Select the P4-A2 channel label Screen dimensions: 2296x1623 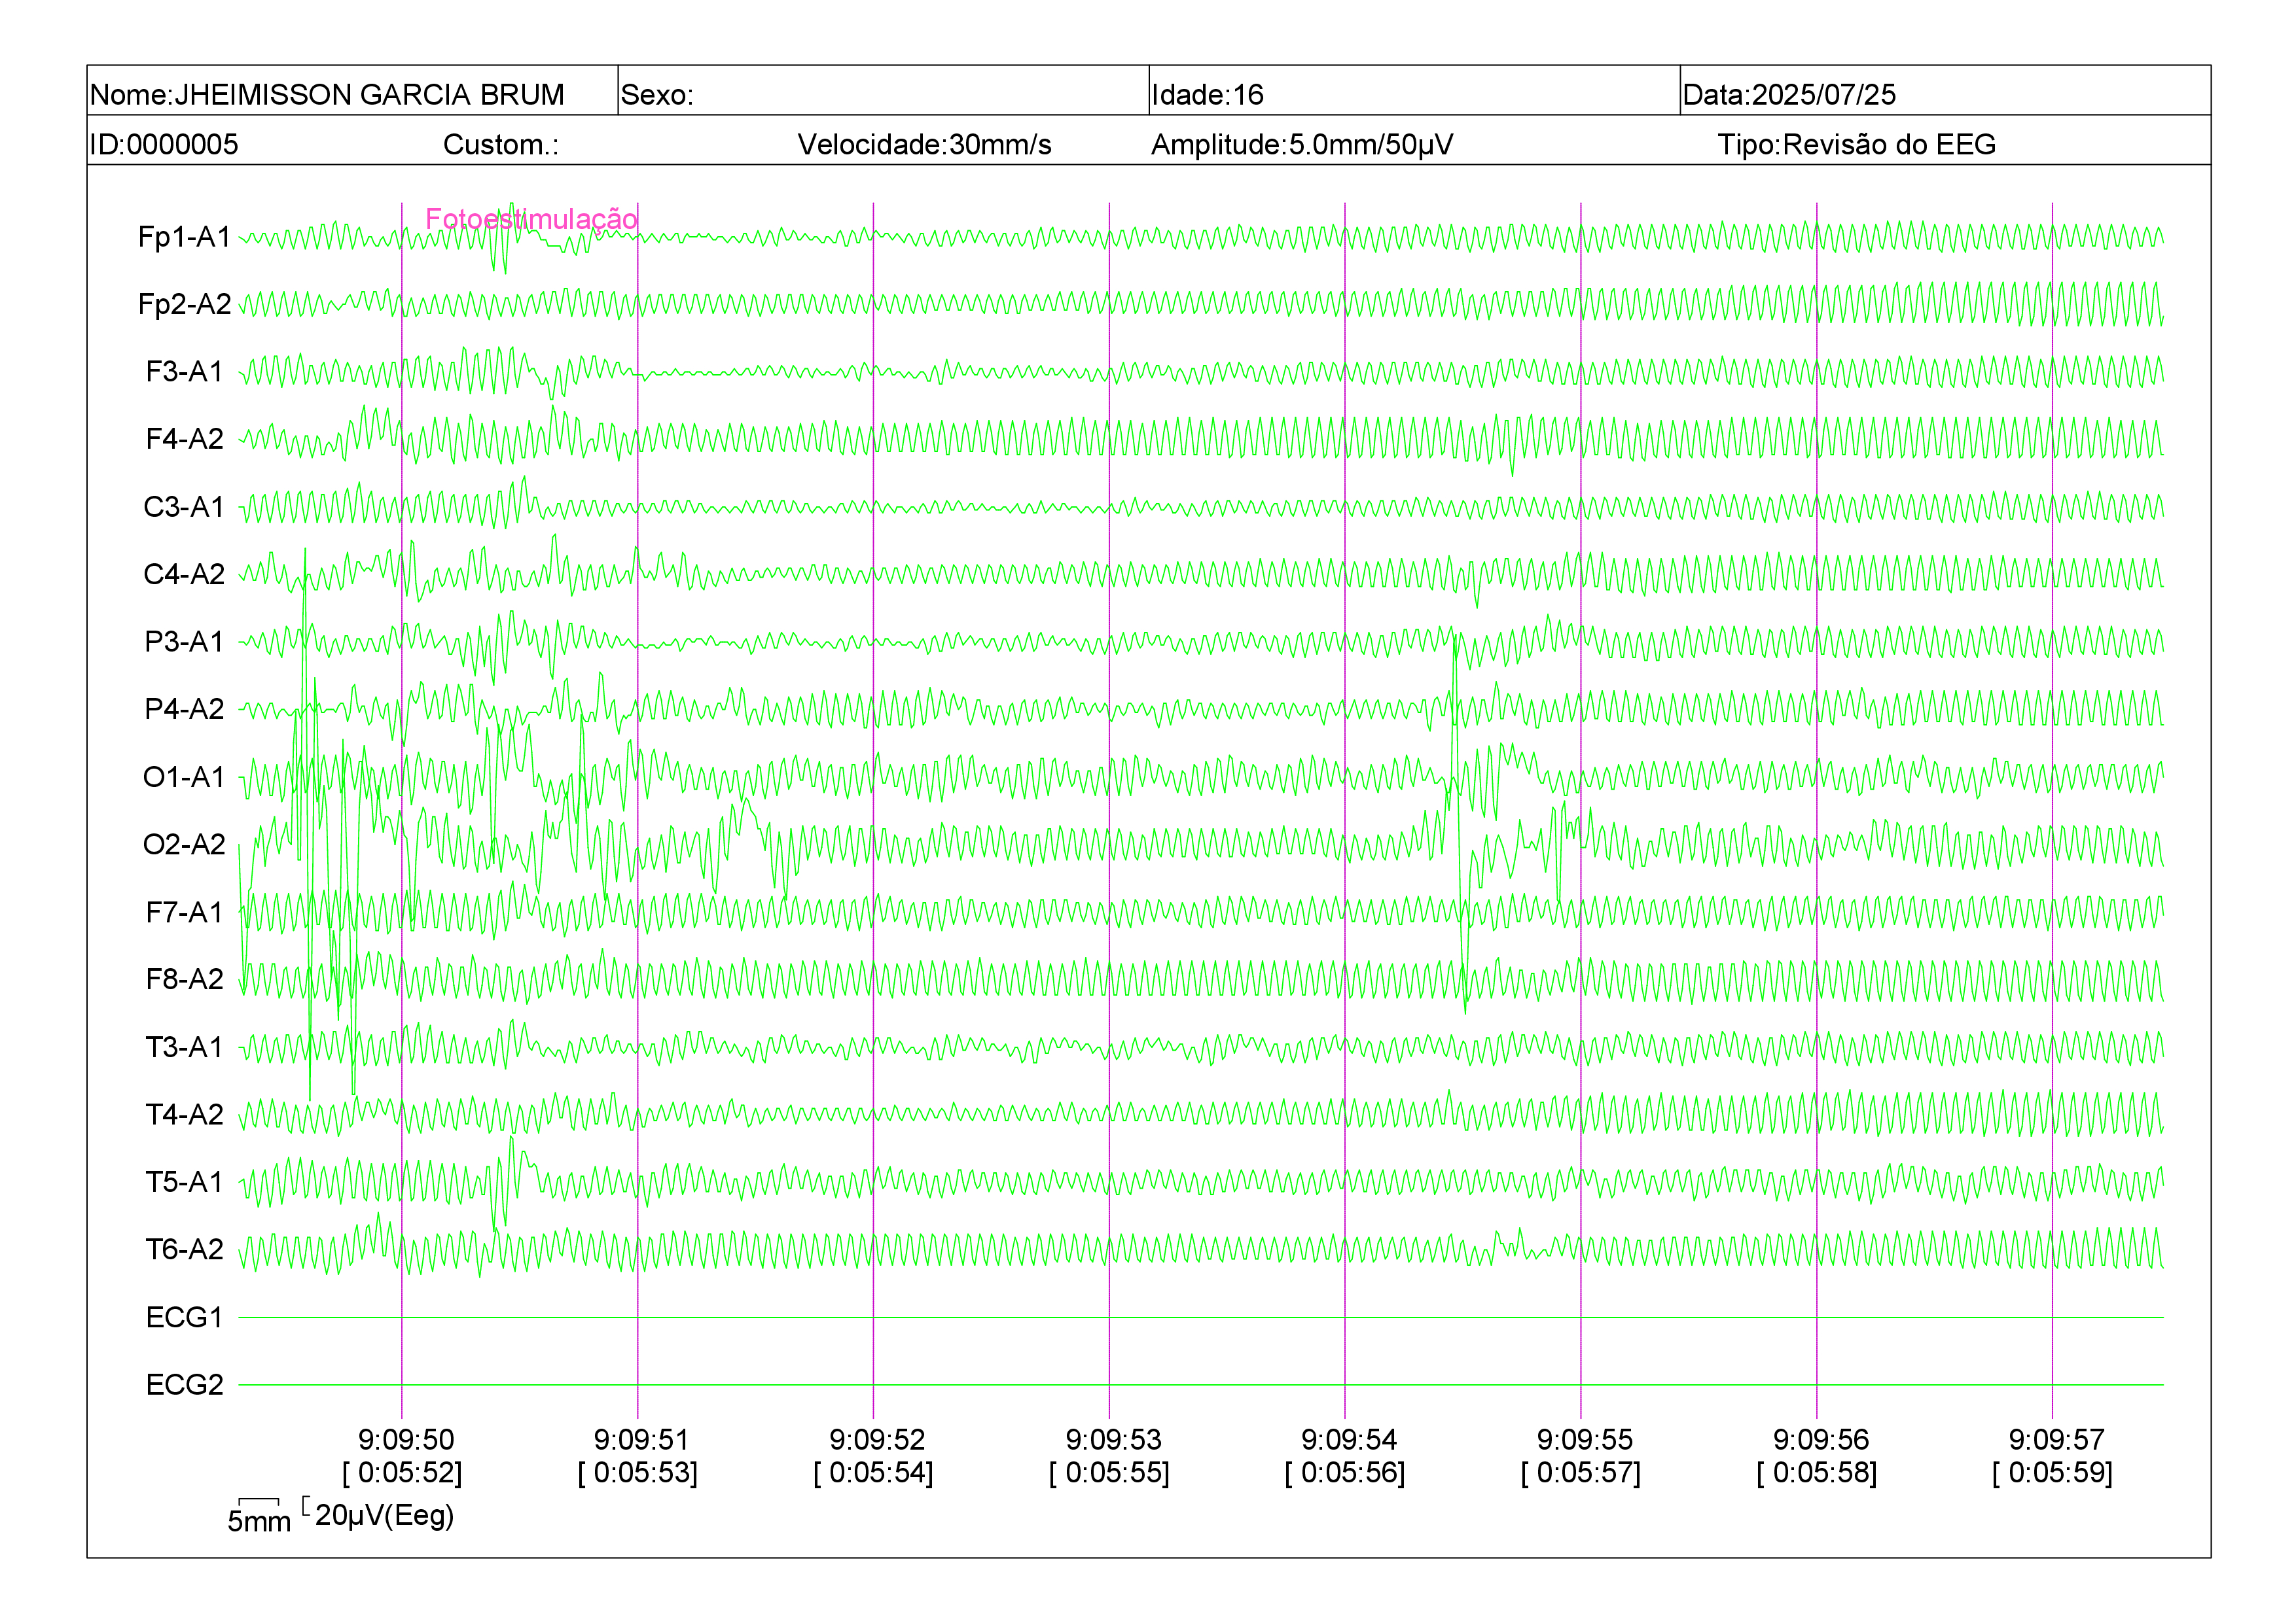click(184, 708)
